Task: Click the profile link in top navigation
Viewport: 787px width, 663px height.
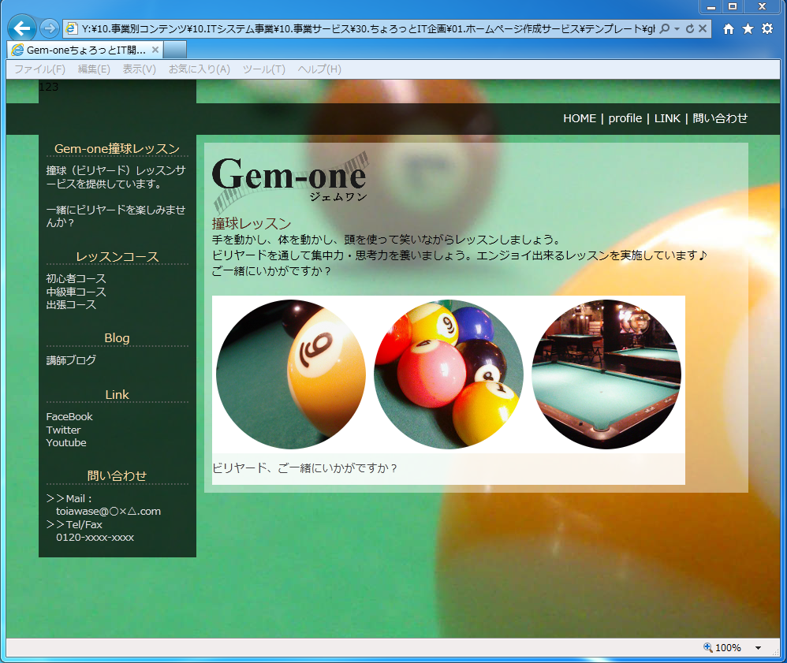Action: tap(625, 118)
